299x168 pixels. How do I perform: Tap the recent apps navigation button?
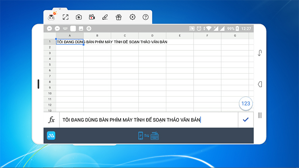coord(260,115)
